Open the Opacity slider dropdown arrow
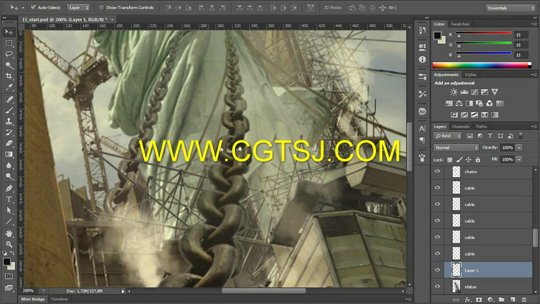540x304 pixels. click(519, 147)
